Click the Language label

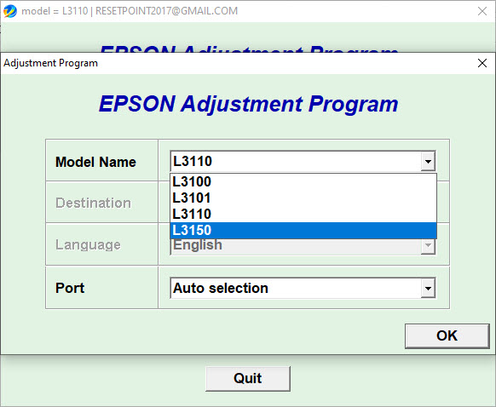click(88, 245)
